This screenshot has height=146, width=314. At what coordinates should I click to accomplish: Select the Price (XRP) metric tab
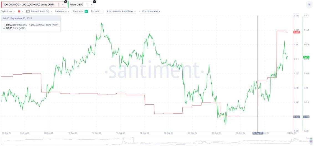coord(76,4)
